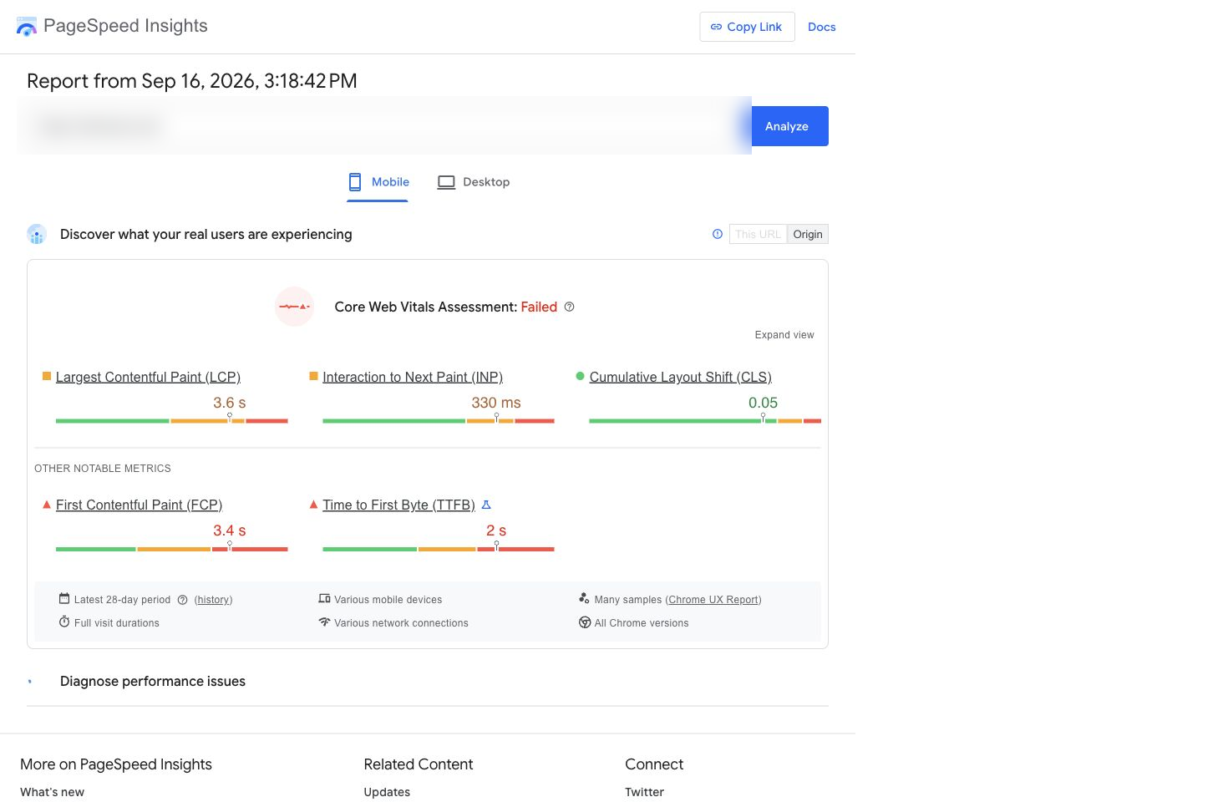Click the Various network connections wifi icon
Screen dimensions: 1228x802
324,622
